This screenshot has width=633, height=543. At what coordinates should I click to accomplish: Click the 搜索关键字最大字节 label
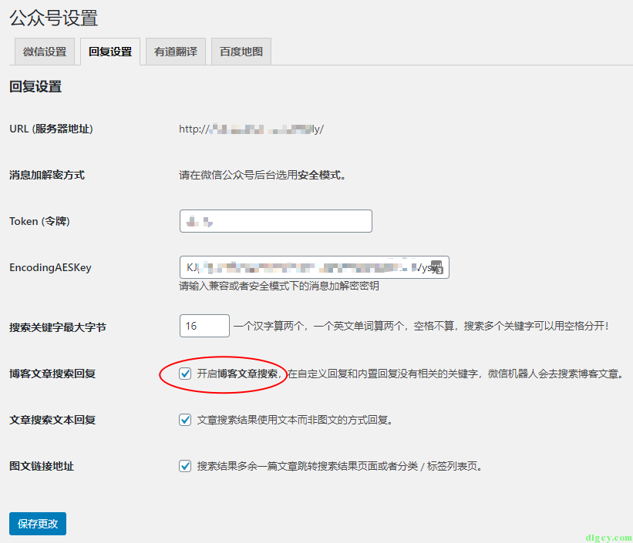[58, 327]
